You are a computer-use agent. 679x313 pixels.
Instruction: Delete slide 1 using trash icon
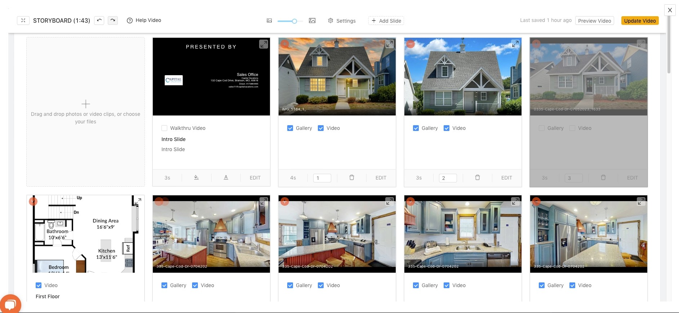(352, 178)
